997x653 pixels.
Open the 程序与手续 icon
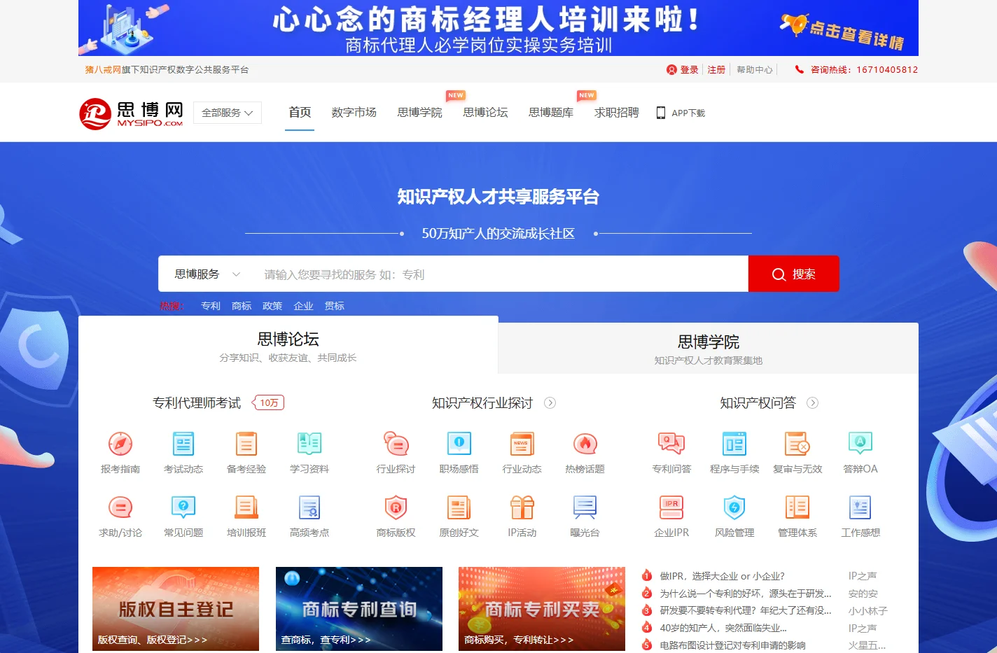[x=734, y=444]
